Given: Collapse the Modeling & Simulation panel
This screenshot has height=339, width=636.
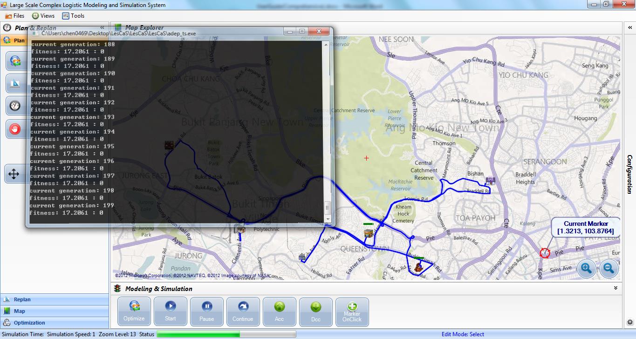Looking at the screenshot, I should [615, 288].
